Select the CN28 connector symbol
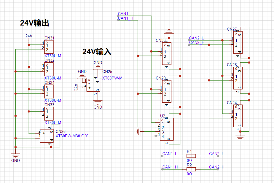The image size is (274, 183). coord(238,78)
